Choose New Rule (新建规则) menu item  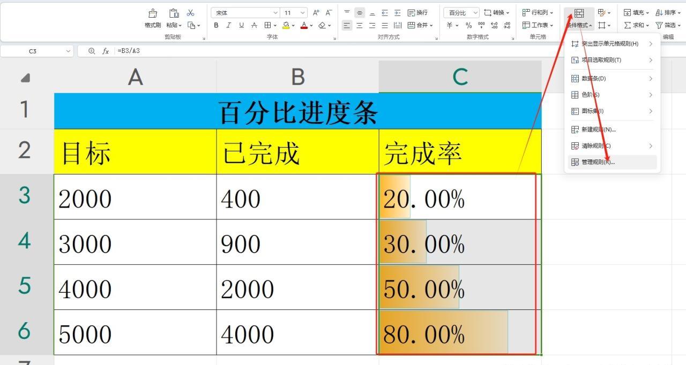tap(612, 130)
